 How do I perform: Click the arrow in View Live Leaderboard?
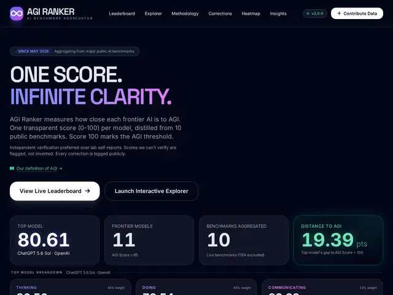(x=87, y=191)
